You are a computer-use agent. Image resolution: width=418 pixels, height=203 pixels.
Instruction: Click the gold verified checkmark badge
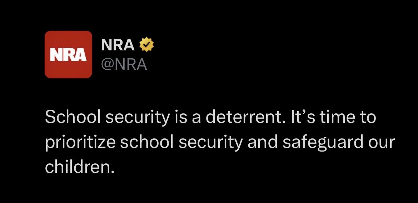click(x=146, y=45)
